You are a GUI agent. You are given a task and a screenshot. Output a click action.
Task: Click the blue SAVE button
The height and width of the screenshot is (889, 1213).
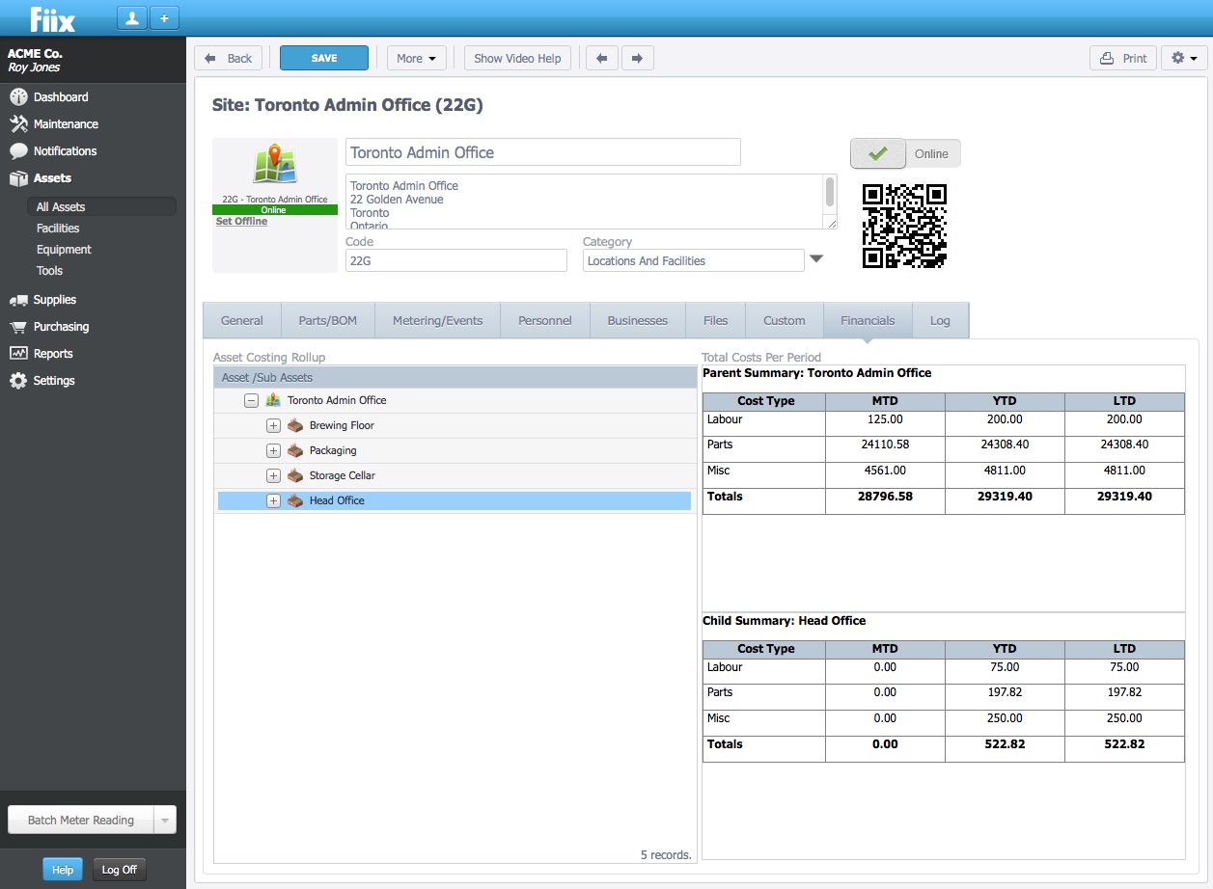[x=324, y=58]
